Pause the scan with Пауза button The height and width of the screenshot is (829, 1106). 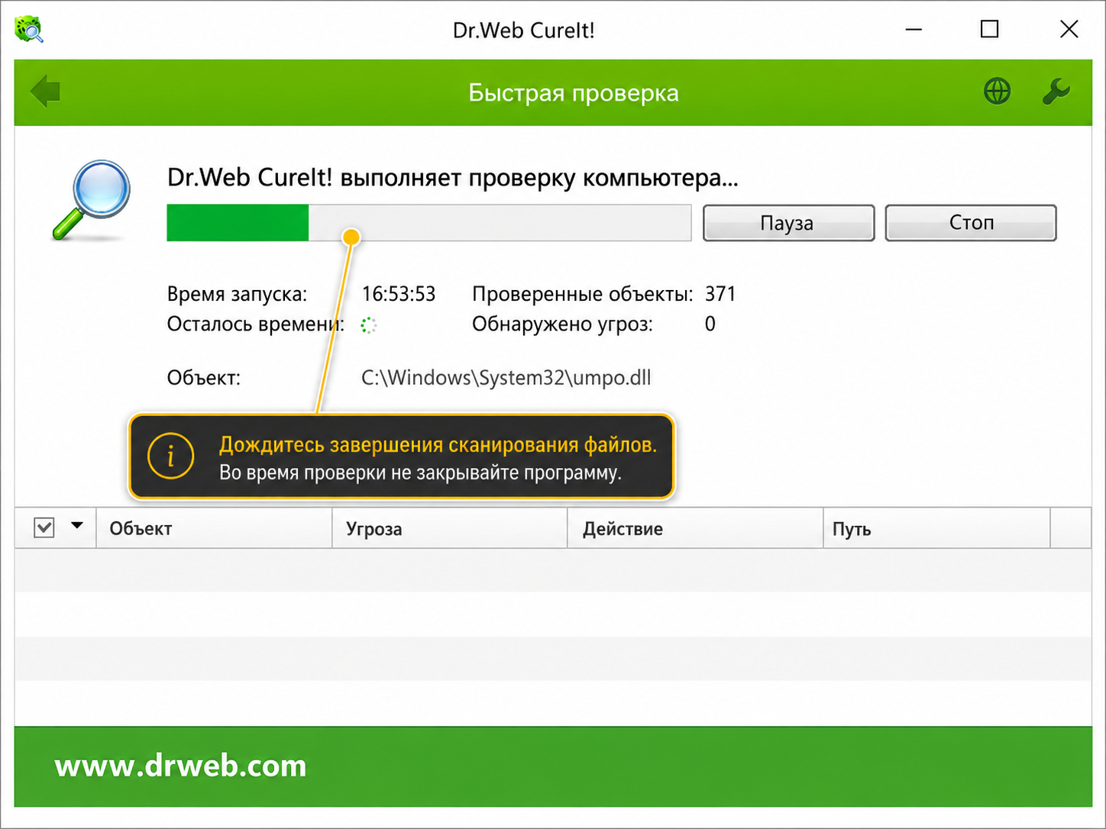tap(788, 223)
